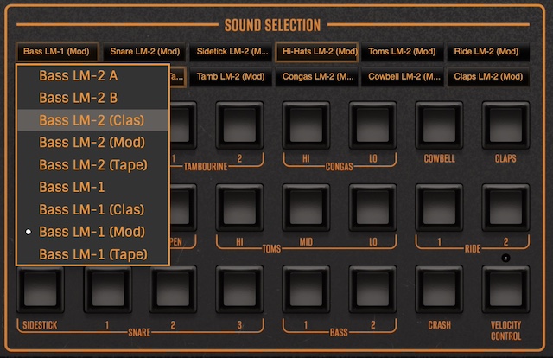Screen dimensions: 553x358
Task: Open the Cowbell LM-2 sound dropdown
Action: [x=402, y=77]
